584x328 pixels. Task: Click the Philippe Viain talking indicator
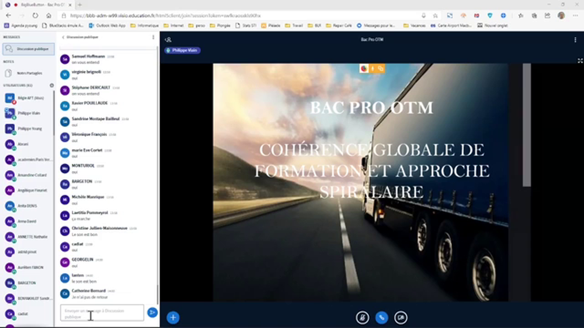[x=182, y=50]
